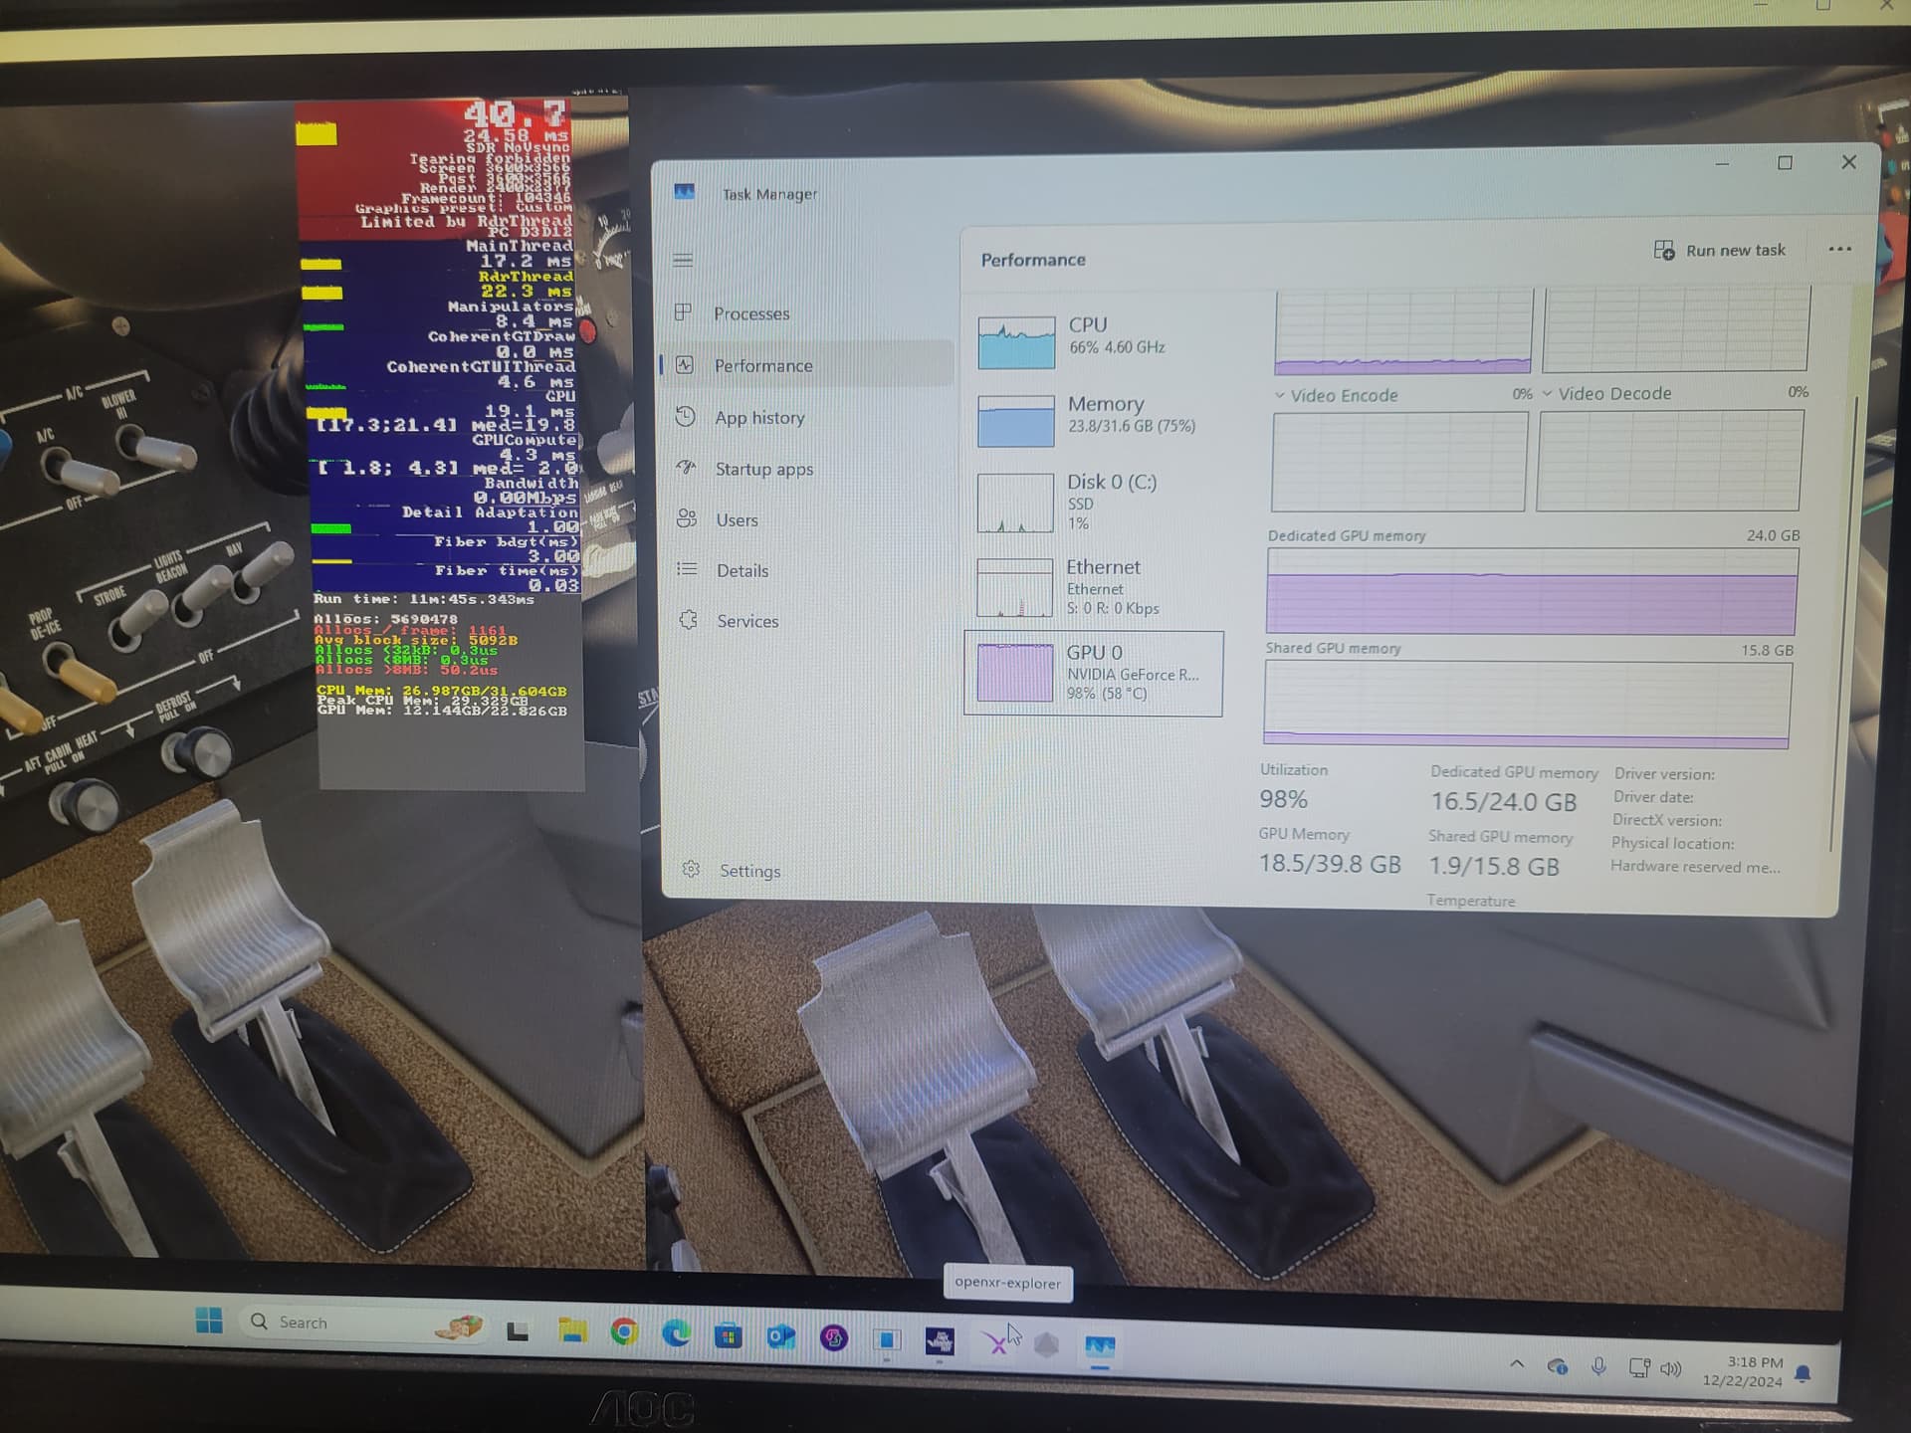The image size is (1911, 1433).
Task: Collapse the Video Decode graph section
Action: click(x=1549, y=393)
